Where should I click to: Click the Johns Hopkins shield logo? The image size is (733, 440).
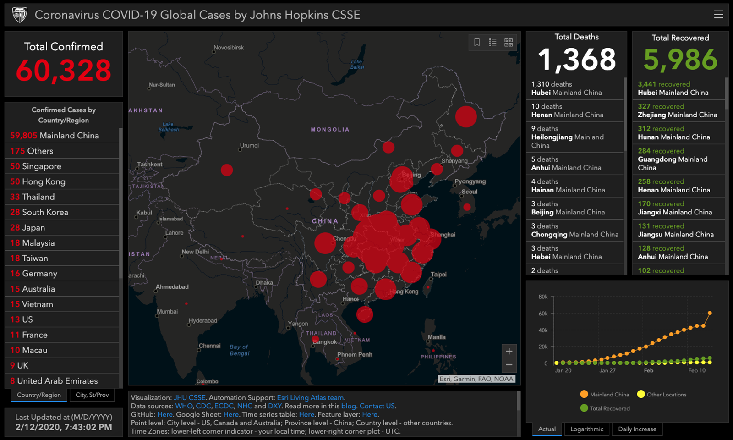point(20,15)
